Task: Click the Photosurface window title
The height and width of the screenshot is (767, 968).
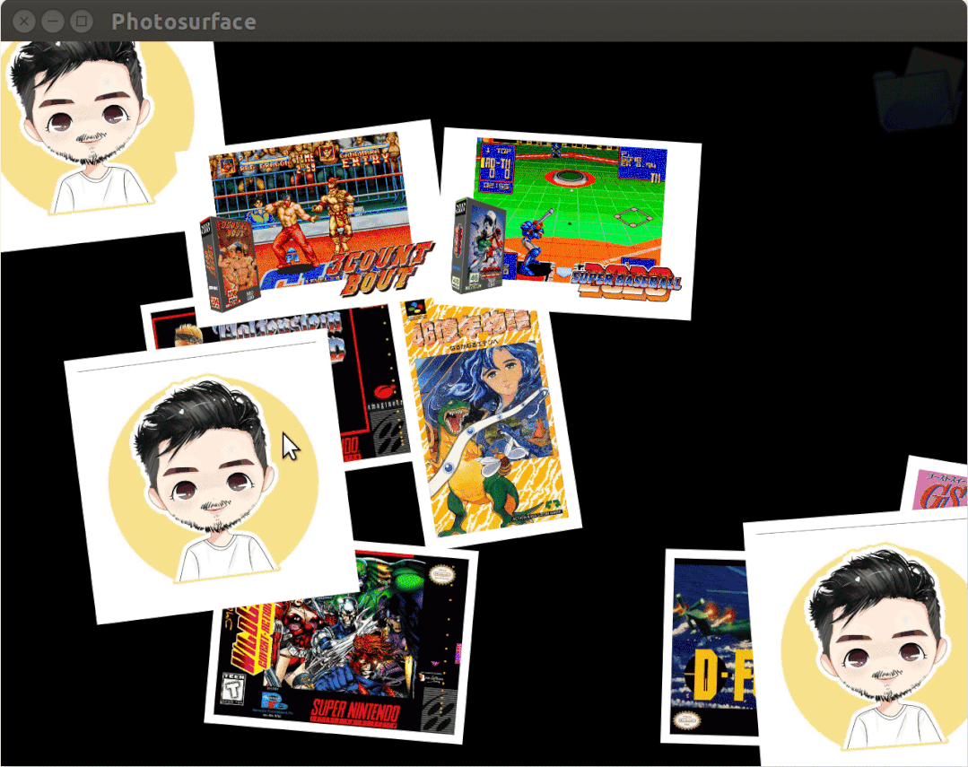Action: 183,22
